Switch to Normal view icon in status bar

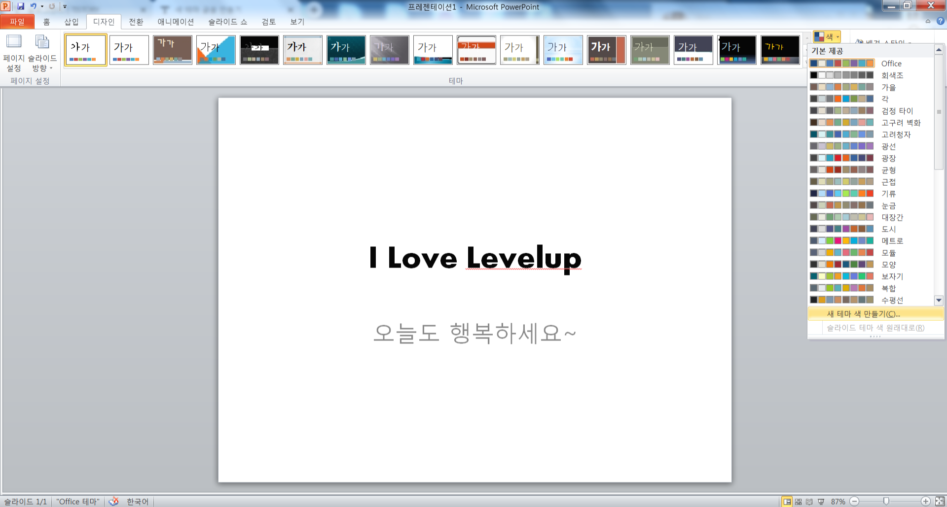point(787,502)
